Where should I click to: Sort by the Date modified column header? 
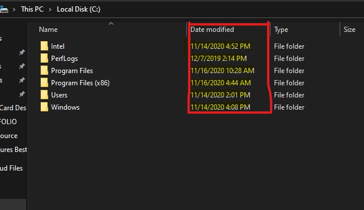point(212,30)
